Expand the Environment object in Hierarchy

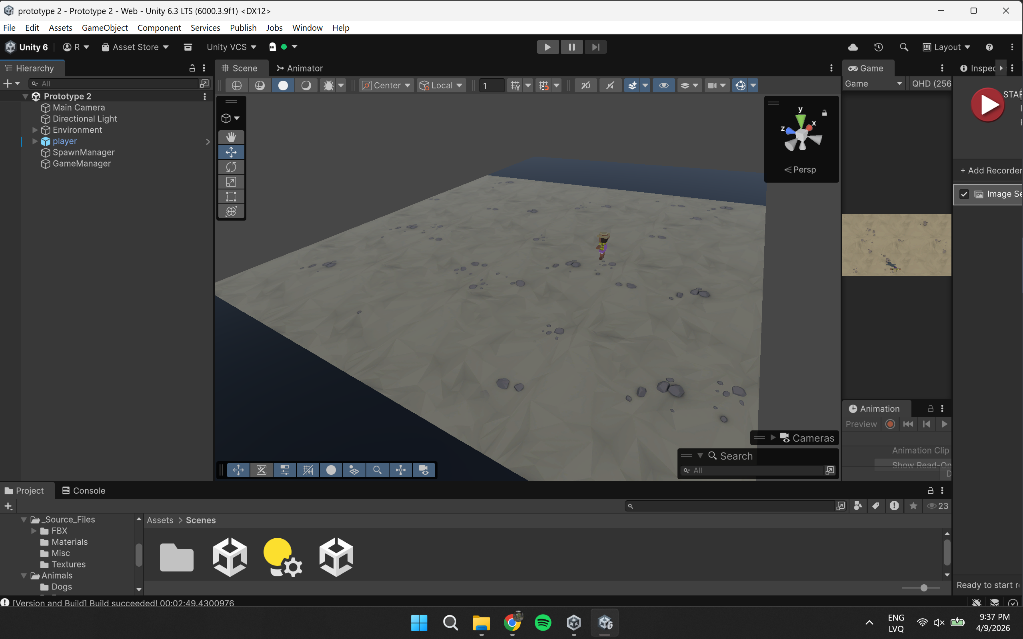tap(35, 130)
